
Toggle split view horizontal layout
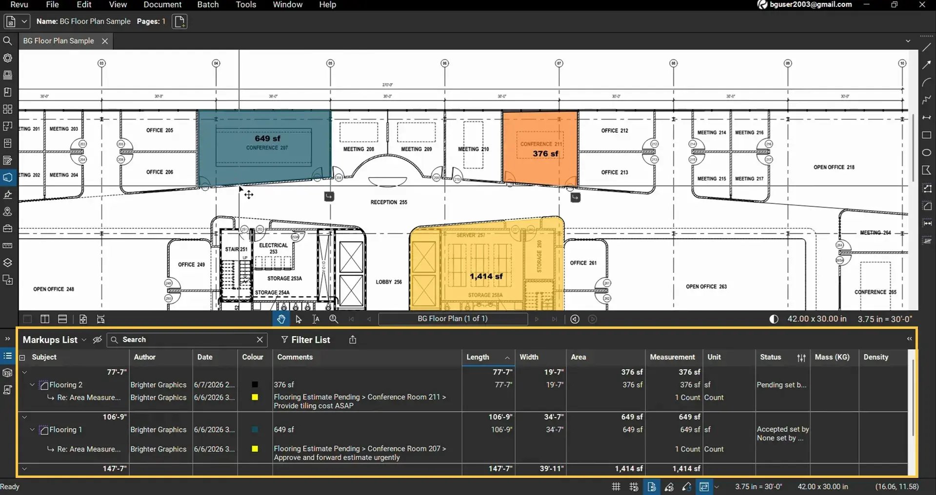[x=62, y=319]
